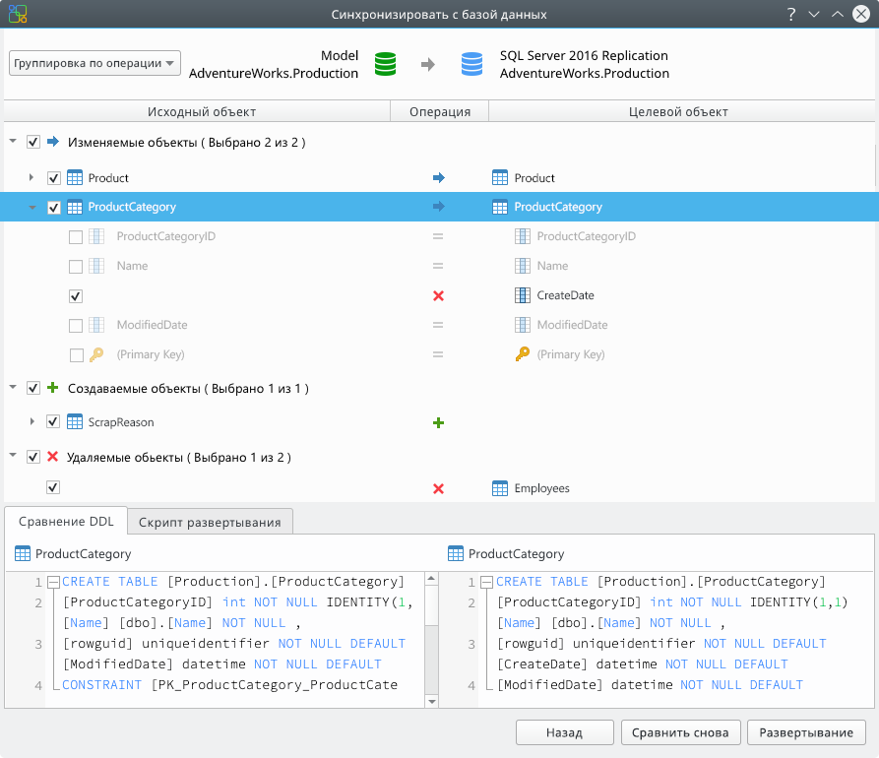Click red X operation for CreateDate
The height and width of the screenshot is (758, 879).
[438, 295]
